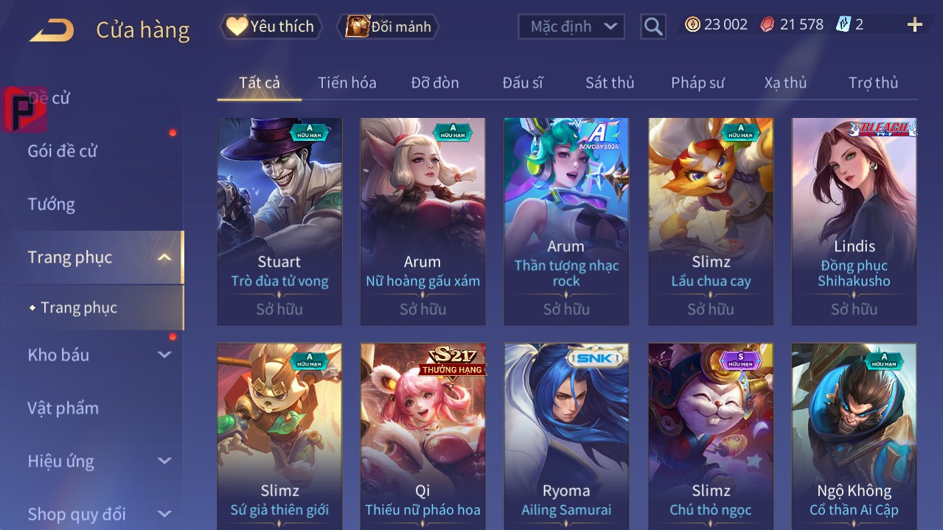
Task: Tap the gold coin balance icon
Action: [x=692, y=24]
